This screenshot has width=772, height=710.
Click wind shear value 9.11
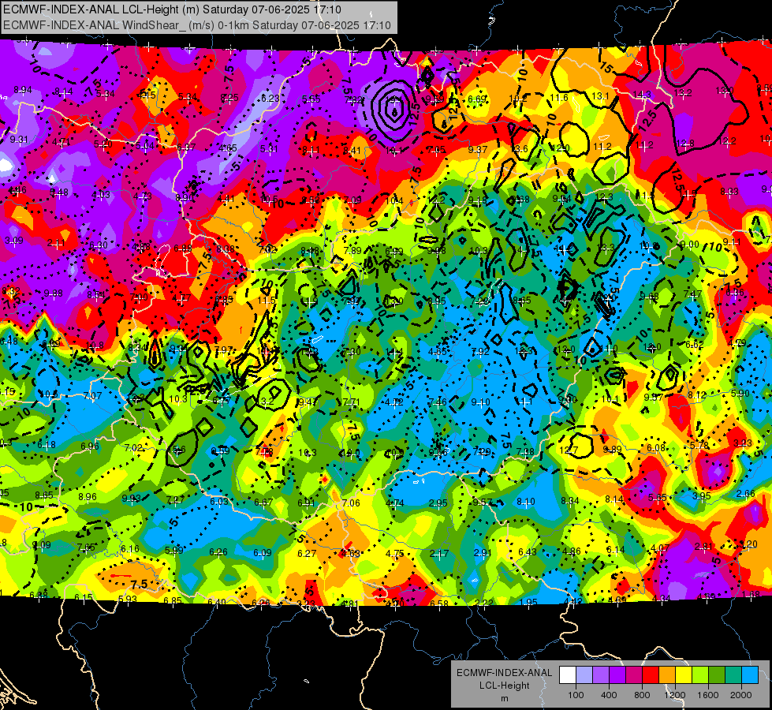732,242
